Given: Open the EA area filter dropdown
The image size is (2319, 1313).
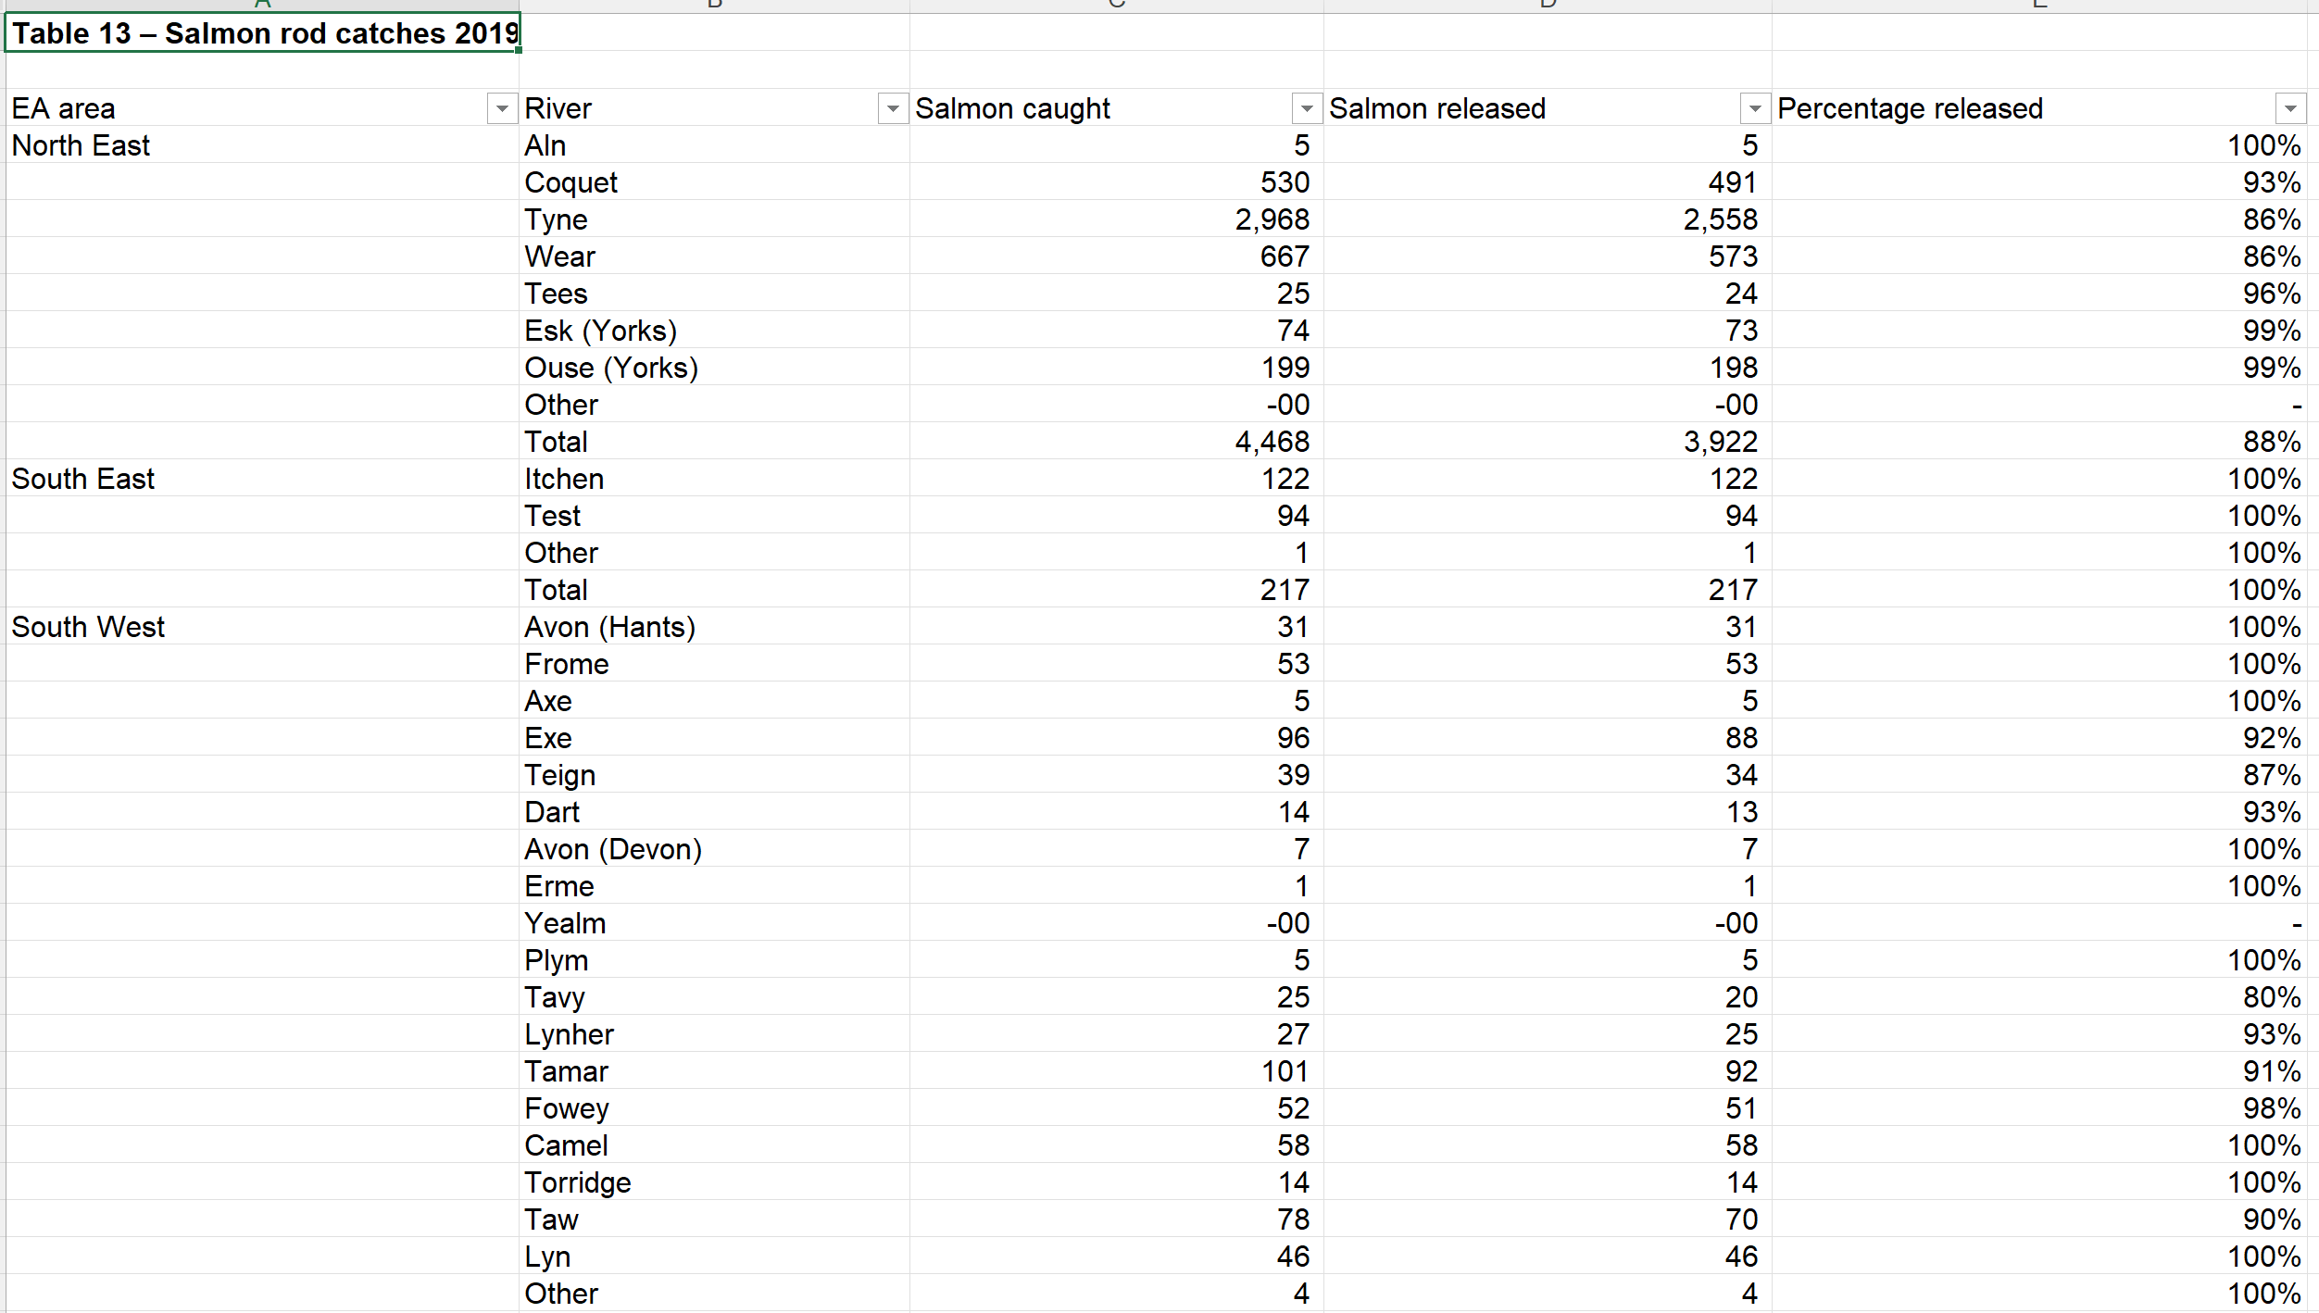Looking at the screenshot, I should [501, 109].
